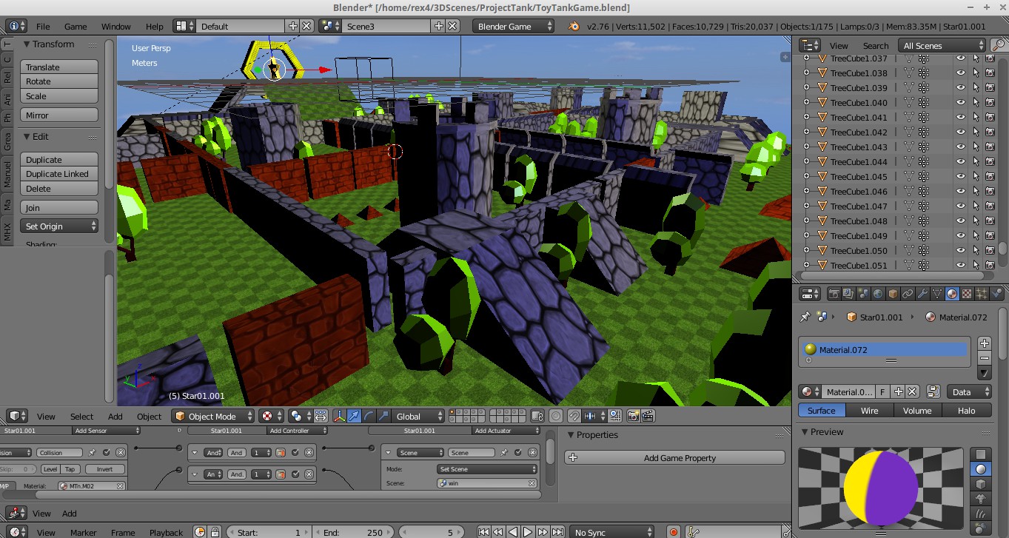Select the cube preview shape icon
The width and height of the screenshot is (1009, 538).
click(x=981, y=484)
